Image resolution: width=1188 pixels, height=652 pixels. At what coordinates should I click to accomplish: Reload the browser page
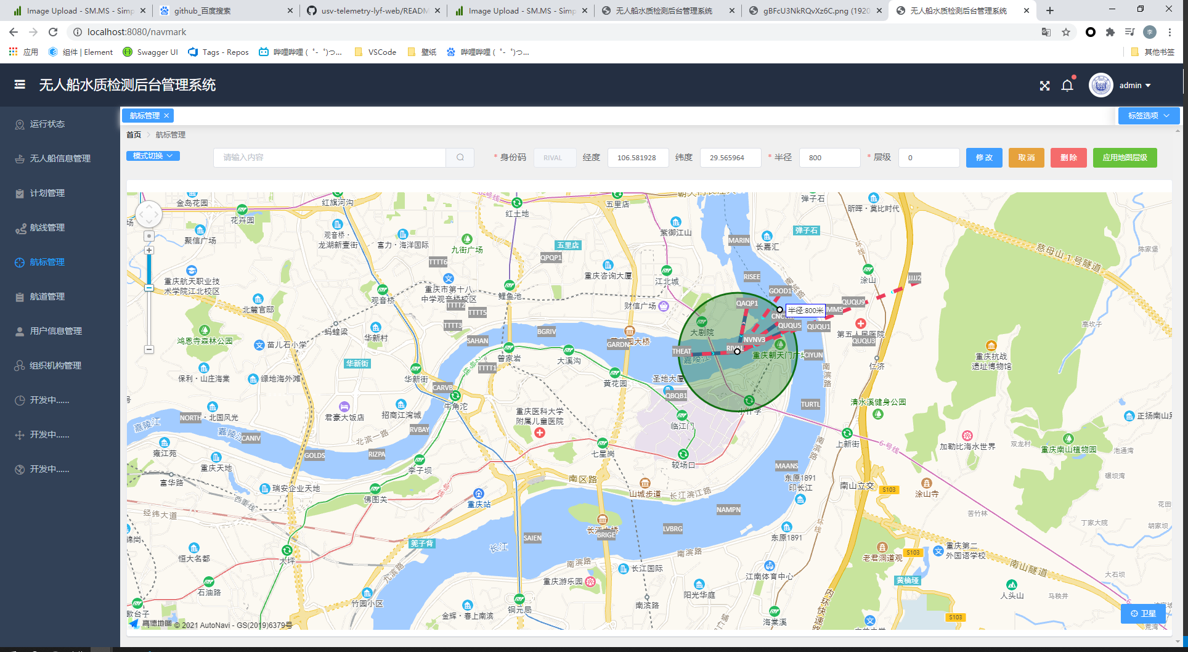pos(53,32)
